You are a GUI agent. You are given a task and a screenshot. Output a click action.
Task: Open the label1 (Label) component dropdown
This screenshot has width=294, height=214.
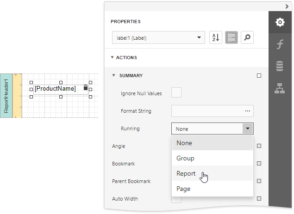tap(158, 38)
